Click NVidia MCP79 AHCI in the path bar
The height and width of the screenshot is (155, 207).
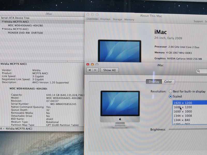tap(19, 129)
